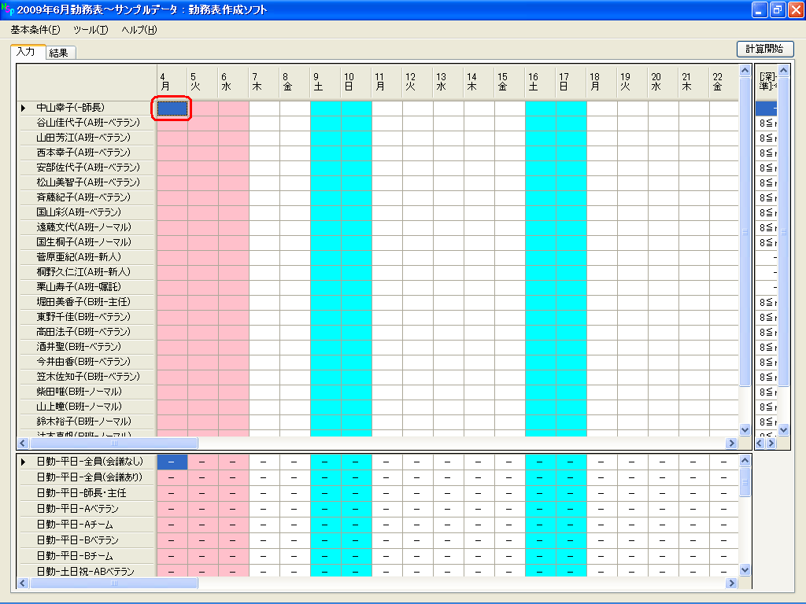
Task: Select the 日勤-平日-全員(会議あり) shift row
Action: pyautogui.click(x=87, y=477)
